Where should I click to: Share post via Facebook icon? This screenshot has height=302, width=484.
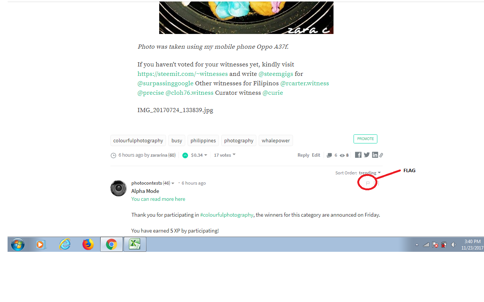click(358, 155)
